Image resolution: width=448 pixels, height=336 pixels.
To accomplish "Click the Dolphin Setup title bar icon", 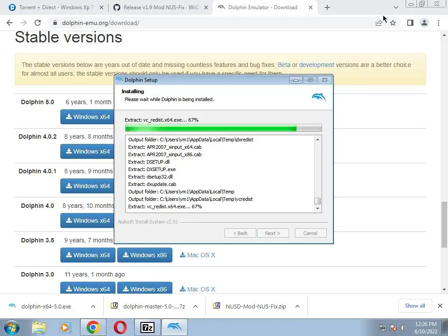I will 119,80.
